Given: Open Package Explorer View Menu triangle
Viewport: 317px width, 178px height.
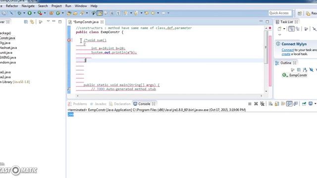Looking at the screenshot, I should (48, 21).
